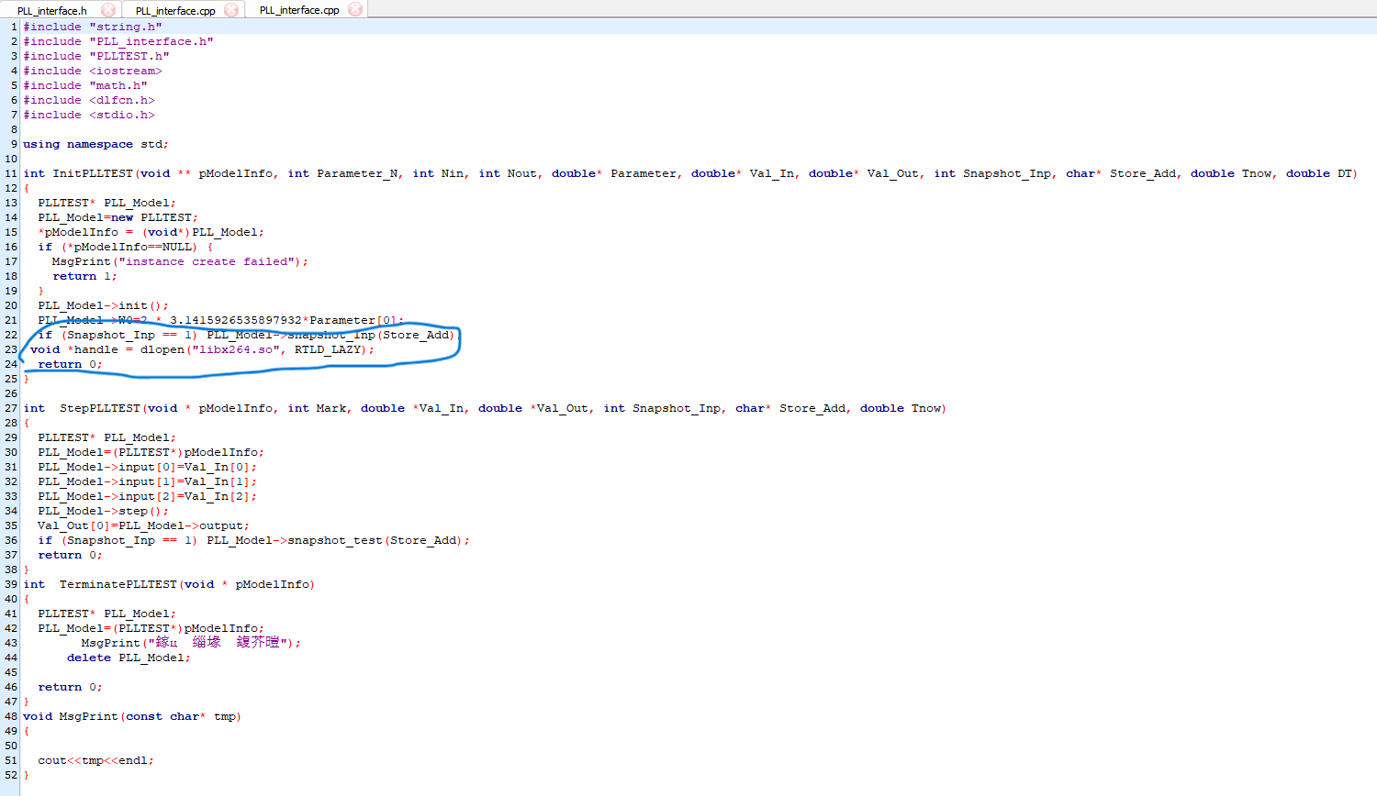The image size is (1377, 796).
Task: Click the "libx264.so" string literal
Action: 235,349
